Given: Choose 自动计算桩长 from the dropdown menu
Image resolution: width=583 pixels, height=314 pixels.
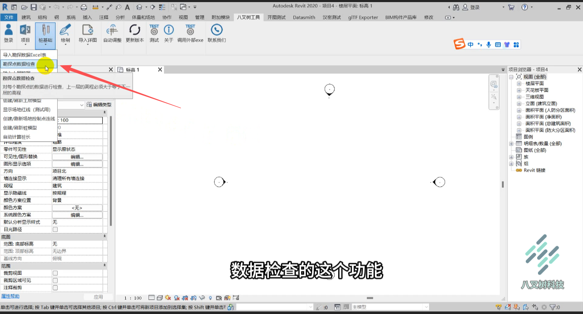Looking at the screenshot, I should pos(17,137).
